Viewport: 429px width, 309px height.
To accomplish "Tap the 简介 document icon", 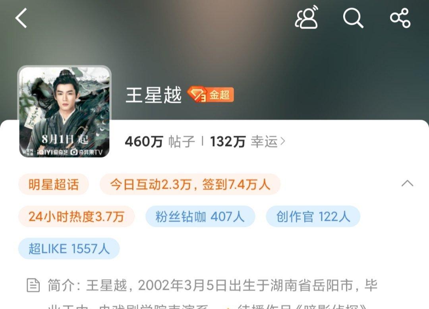I will (x=33, y=285).
